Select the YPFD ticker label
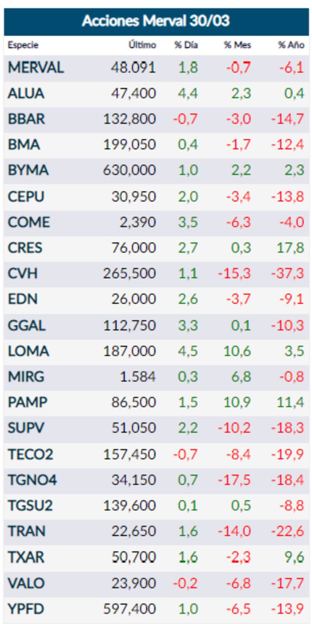312x624 pixels. (26, 609)
